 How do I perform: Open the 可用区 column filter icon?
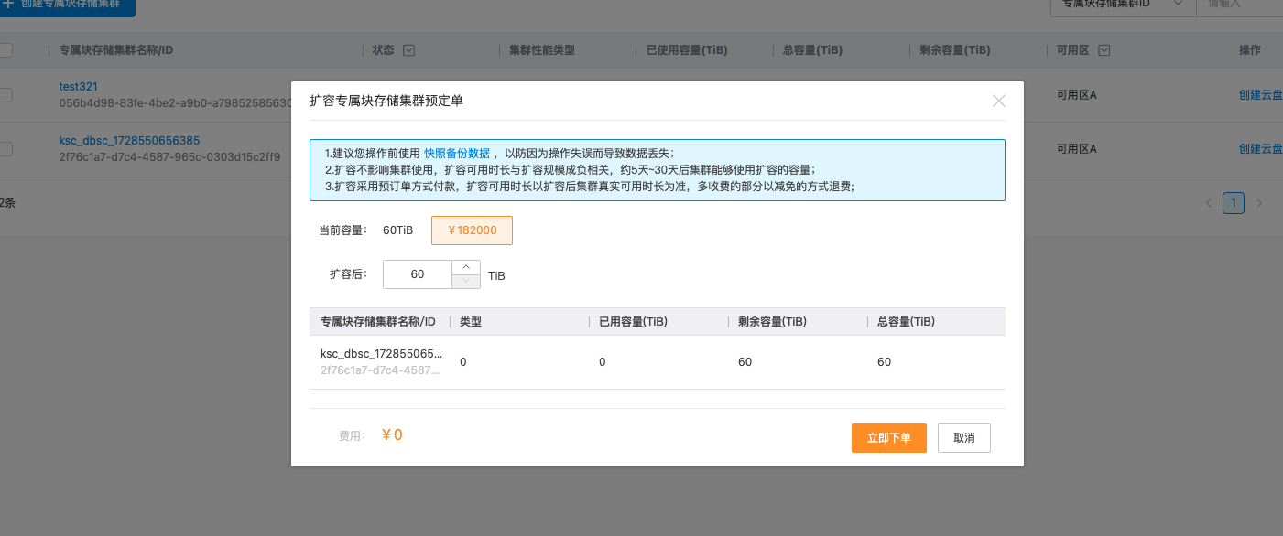coord(1104,50)
